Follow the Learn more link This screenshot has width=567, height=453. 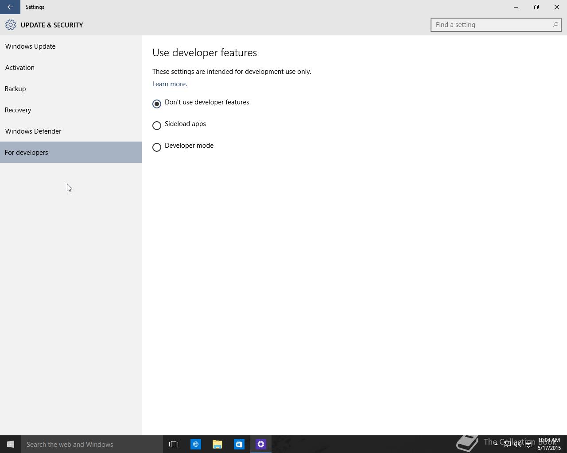pos(169,84)
